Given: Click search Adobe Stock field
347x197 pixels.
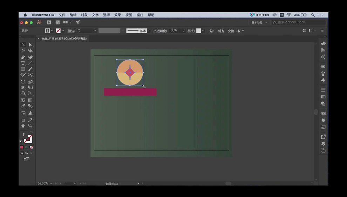Looking at the screenshot, I should (x=299, y=22).
